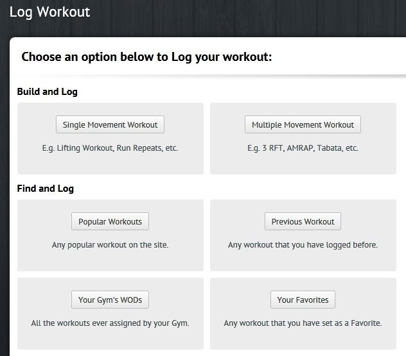This screenshot has height=356, width=406.
Task: Click 'All the workouts ever assigned' description
Action: pos(110,323)
